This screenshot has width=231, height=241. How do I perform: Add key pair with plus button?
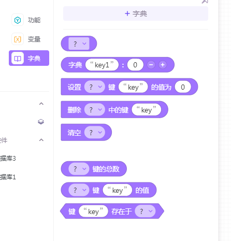click(163, 65)
